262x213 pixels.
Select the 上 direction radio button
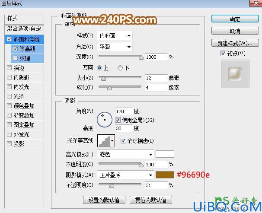pyautogui.click(x=99, y=68)
